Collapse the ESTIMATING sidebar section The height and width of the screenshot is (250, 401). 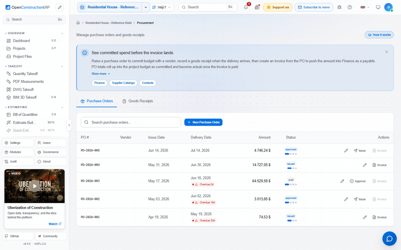(x=62, y=107)
